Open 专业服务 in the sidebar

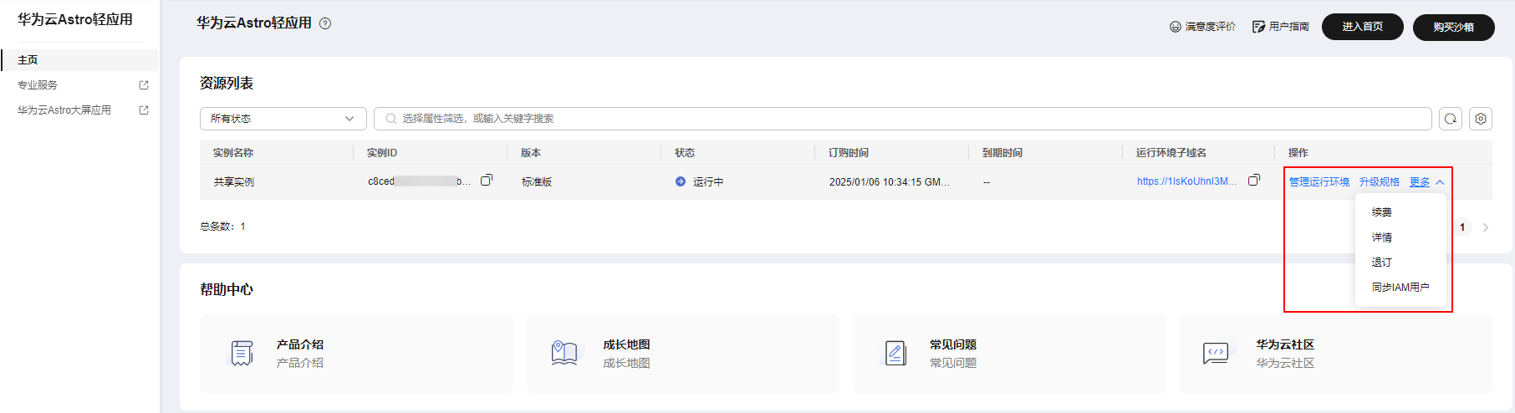pyautogui.click(x=38, y=85)
